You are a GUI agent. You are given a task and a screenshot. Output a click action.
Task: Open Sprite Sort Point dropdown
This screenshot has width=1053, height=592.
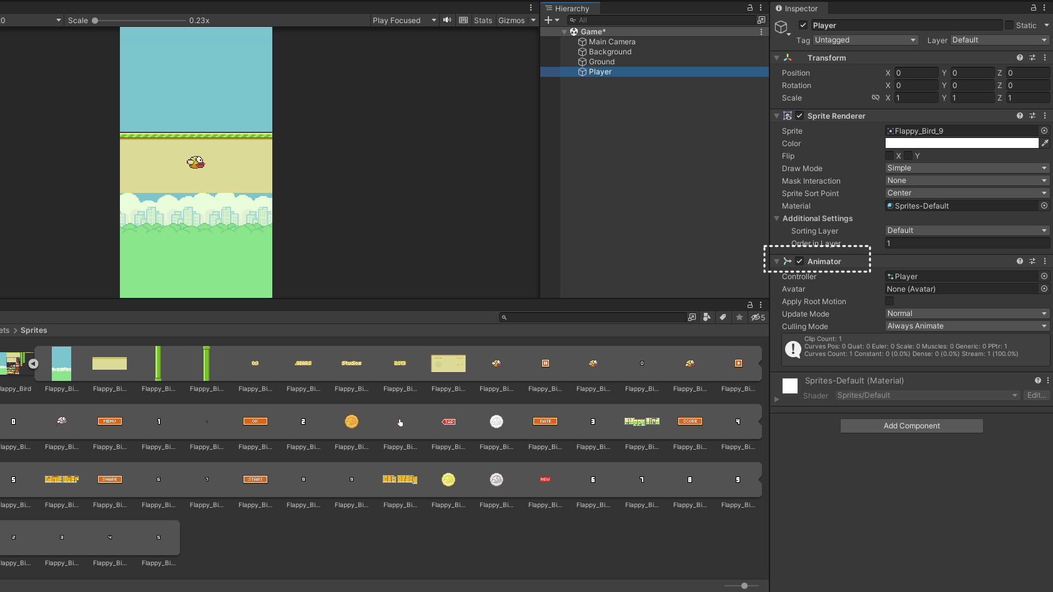(967, 193)
